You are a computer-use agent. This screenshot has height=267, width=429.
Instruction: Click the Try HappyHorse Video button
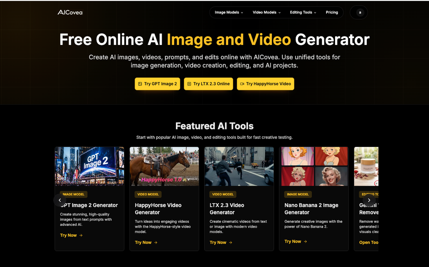pyautogui.click(x=266, y=84)
